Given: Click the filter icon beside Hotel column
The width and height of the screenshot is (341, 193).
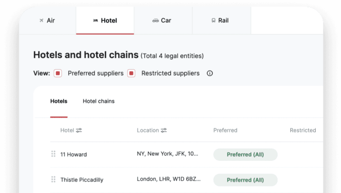Looking at the screenshot, I should click(x=79, y=131).
